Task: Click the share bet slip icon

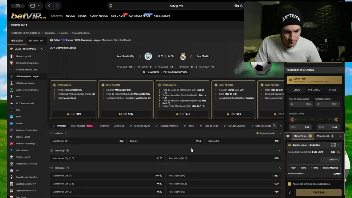Action: click(291, 193)
